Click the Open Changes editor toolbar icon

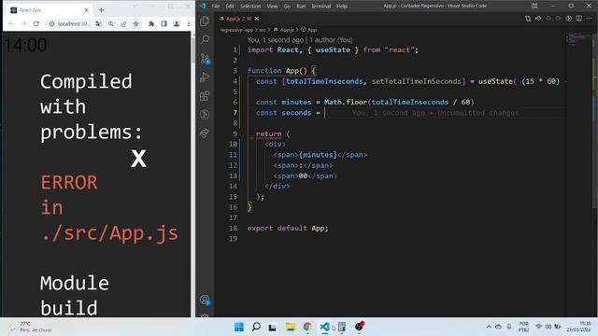[x=528, y=19]
